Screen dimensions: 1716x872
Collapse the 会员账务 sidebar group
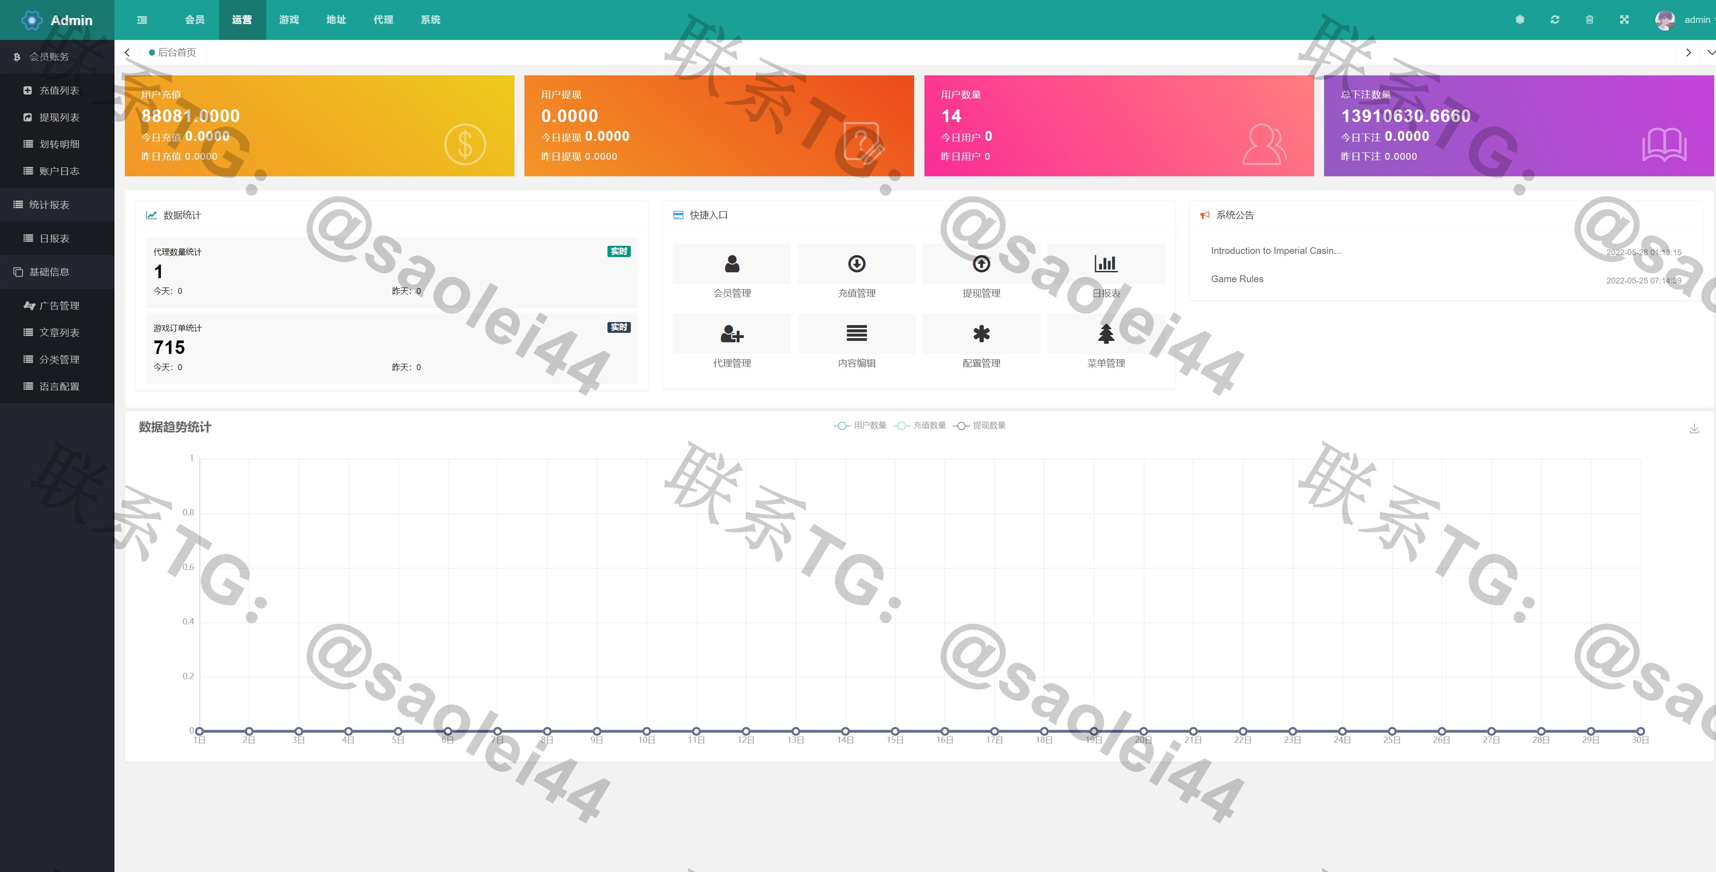57,57
